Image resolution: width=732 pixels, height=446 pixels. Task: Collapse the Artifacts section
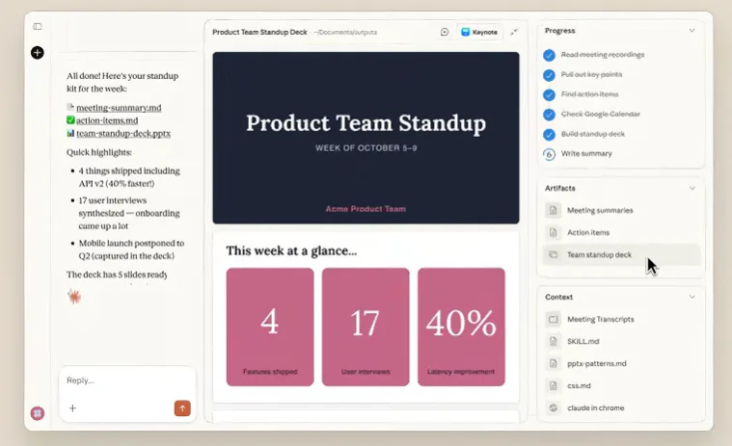click(691, 188)
